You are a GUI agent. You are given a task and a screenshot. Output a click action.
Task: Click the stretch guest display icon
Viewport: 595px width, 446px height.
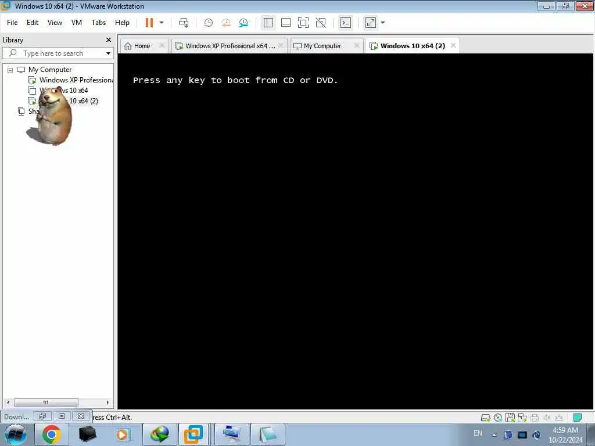[370, 23]
